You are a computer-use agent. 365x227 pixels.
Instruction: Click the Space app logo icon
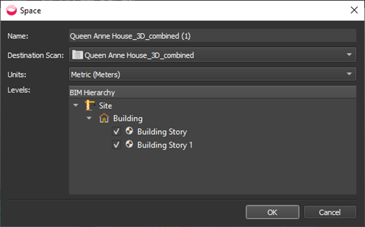coord(12,10)
